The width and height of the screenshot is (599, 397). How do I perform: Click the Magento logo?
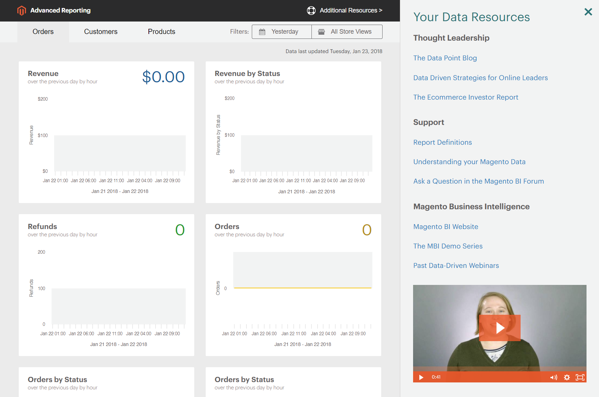22,10
